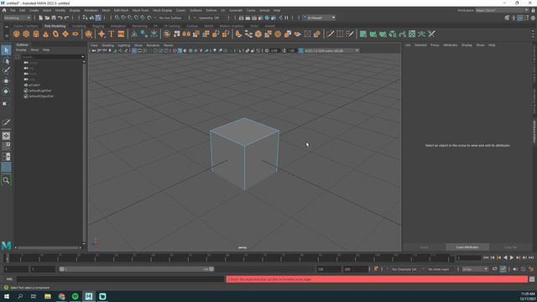The width and height of the screenshot is (537, 302).
Task: Create a polygon cone from the shelf
Action: [45, 34]
